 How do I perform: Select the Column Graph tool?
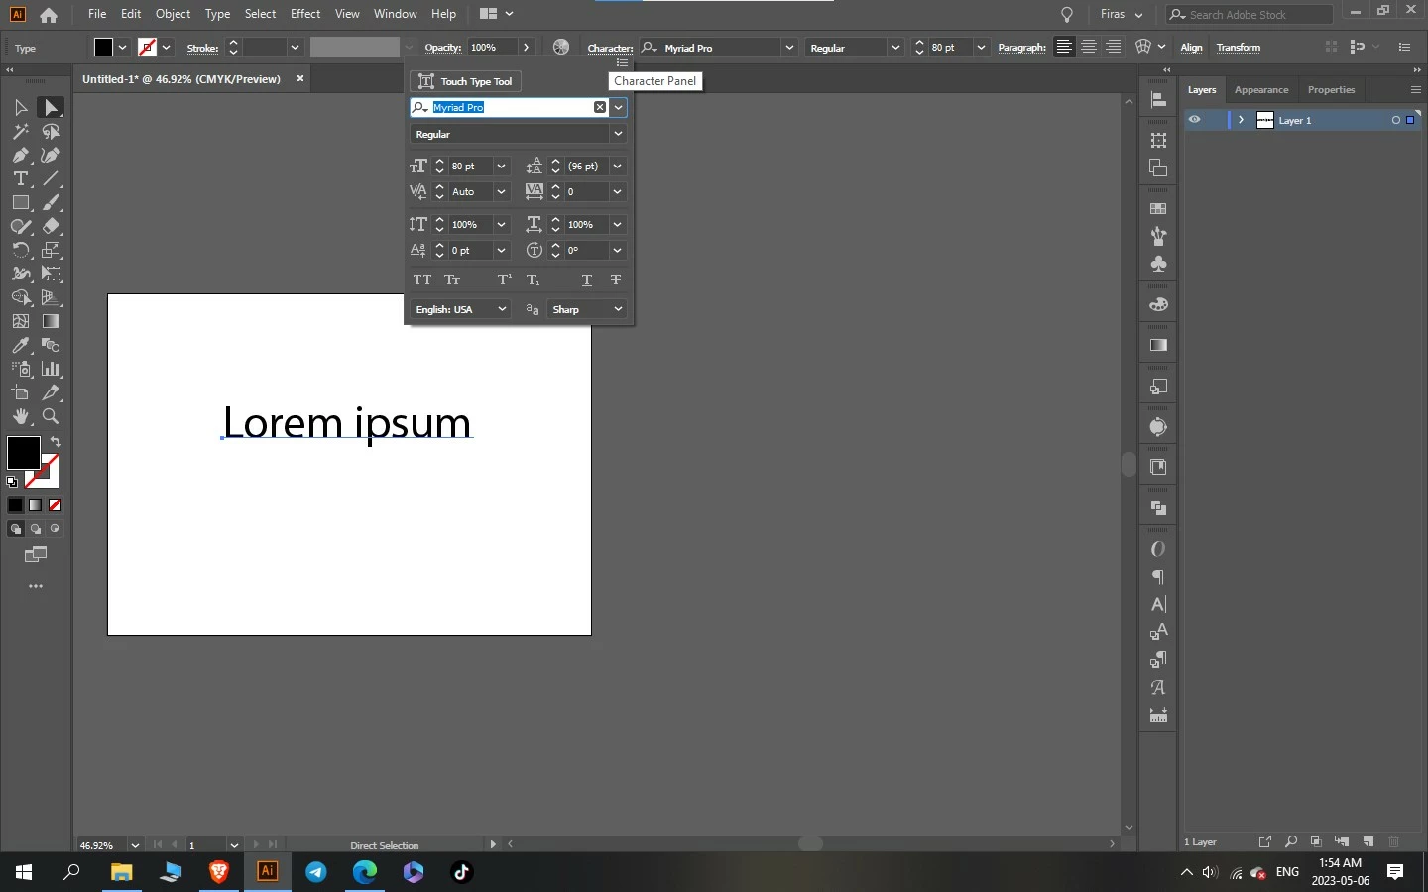pyautogui.click(x=52, y=369)
